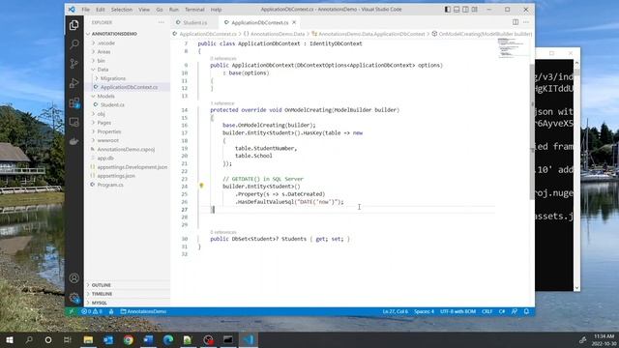Expand the bin folder
The image size is (619, 348).
coord(101,61)
